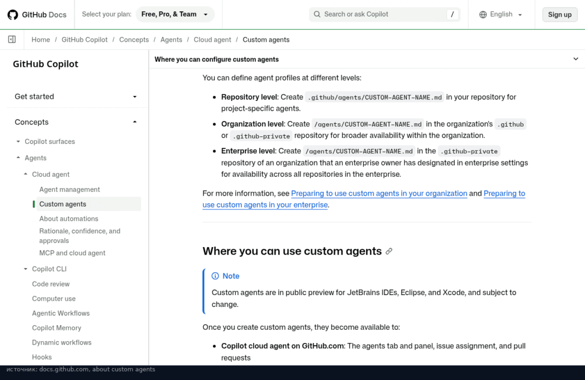Click the slash shortcut key badge in search
Screen dimensions: 585x380
pyautogui.click(x=452, y=14)
